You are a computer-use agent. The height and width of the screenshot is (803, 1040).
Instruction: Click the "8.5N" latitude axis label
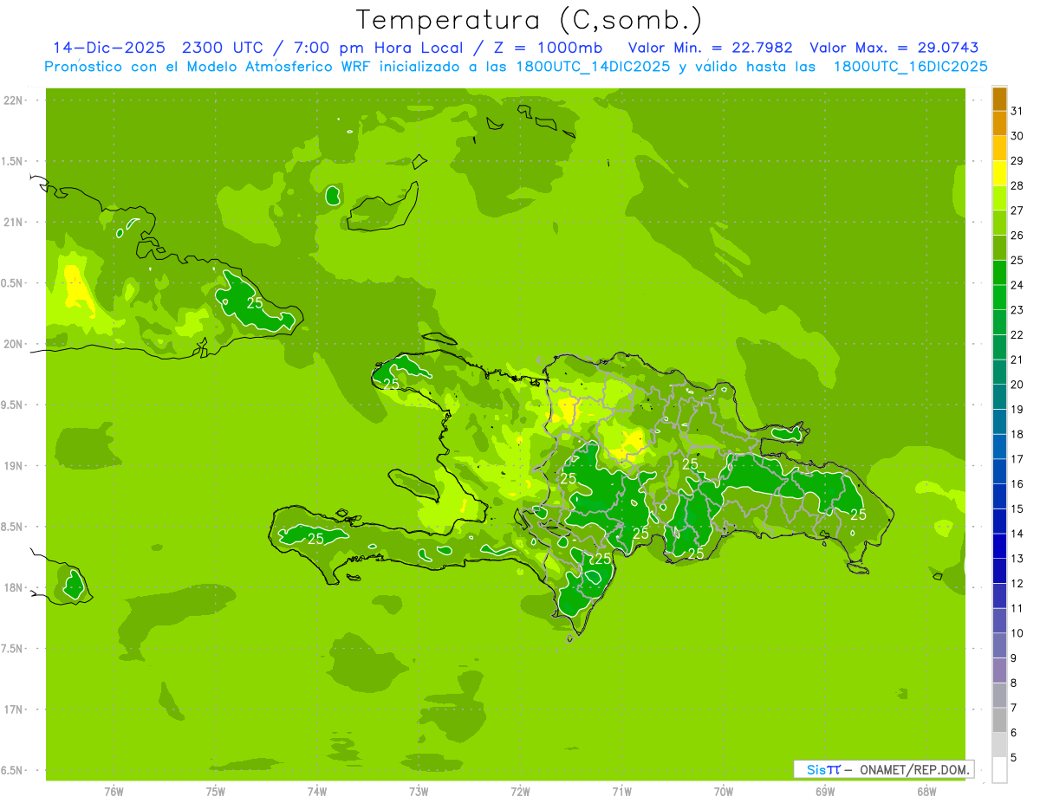pyautogui.click(x=13, y=527)
